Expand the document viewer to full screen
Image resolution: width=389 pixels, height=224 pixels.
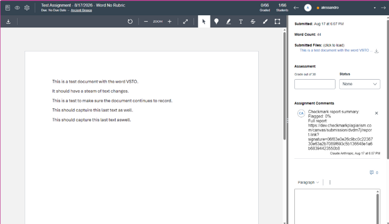185,21
